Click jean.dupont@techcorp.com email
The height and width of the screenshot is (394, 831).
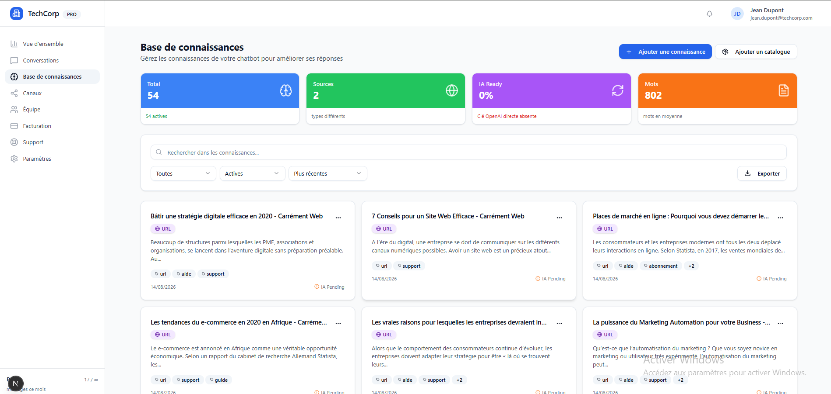781,18
